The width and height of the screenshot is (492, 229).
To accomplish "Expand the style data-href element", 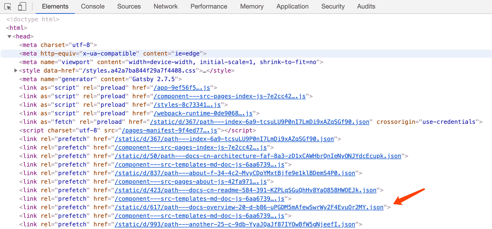I will point(16,70).
